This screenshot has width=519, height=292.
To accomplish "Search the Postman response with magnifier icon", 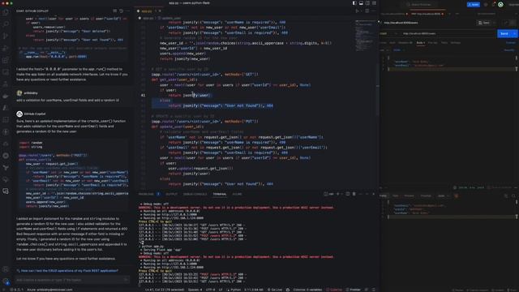I will (513, 196).
